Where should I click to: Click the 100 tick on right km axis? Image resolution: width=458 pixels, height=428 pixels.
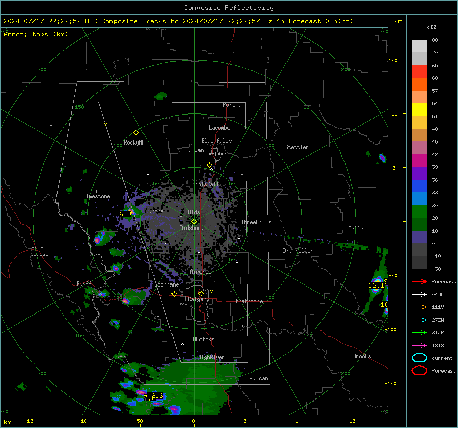393,114
